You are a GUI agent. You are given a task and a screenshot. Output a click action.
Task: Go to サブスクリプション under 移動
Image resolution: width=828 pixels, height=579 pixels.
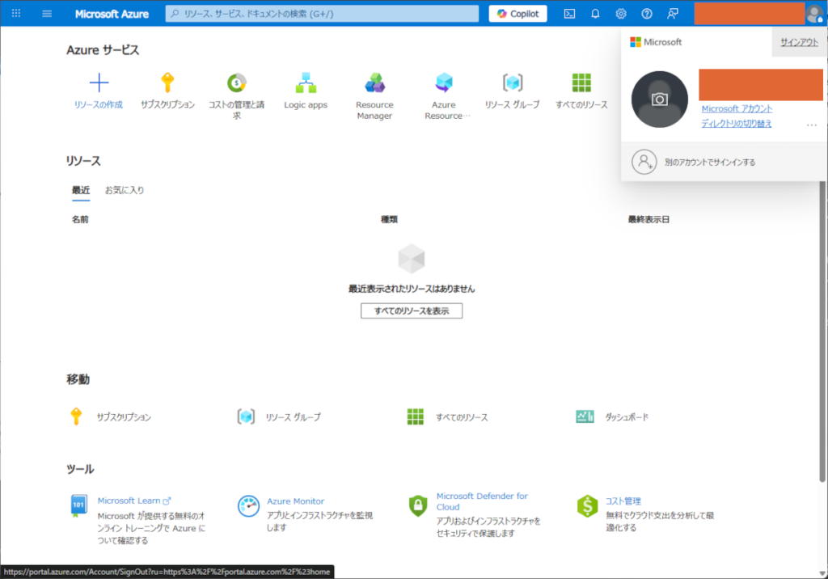coord(124,416)
